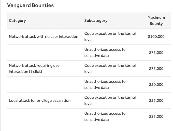Click the Maximum Bounty column header

(x=156, y=21)
